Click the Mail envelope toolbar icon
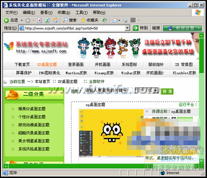The height and width of the screenshot is (178, 207). (115, 20)
